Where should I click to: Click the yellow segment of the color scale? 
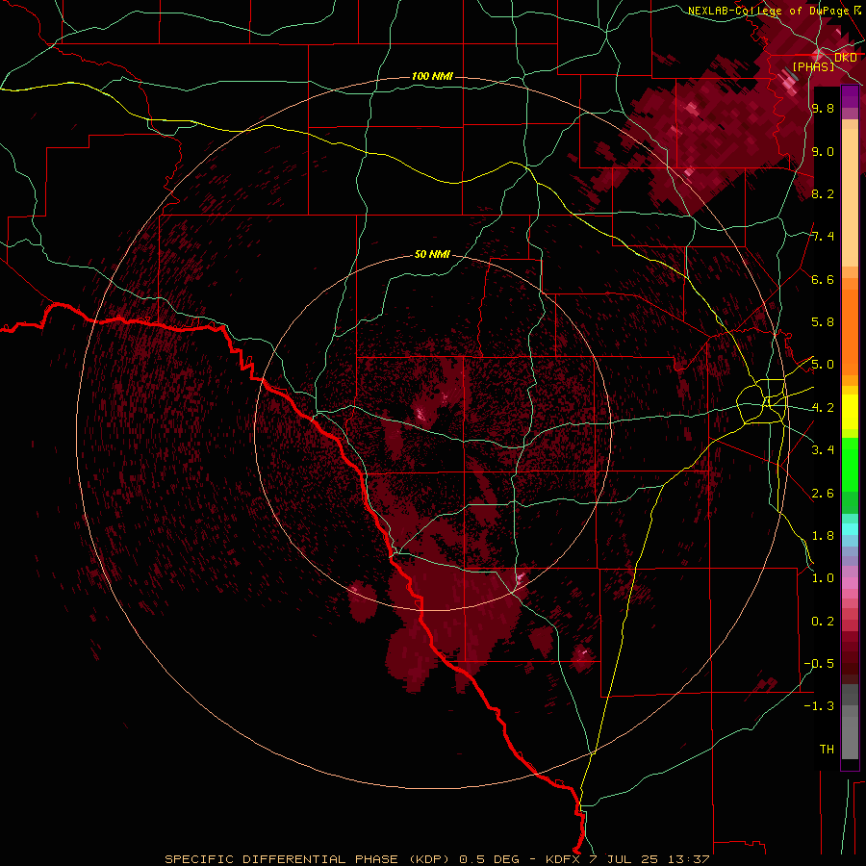pos(850,412)
